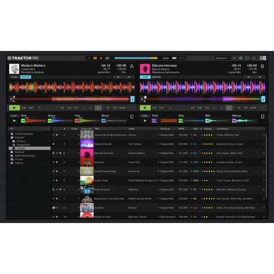Open the headphone cue speaker icon in header
The width and height of the screenshot is (274, 274).
coord(101,58)
